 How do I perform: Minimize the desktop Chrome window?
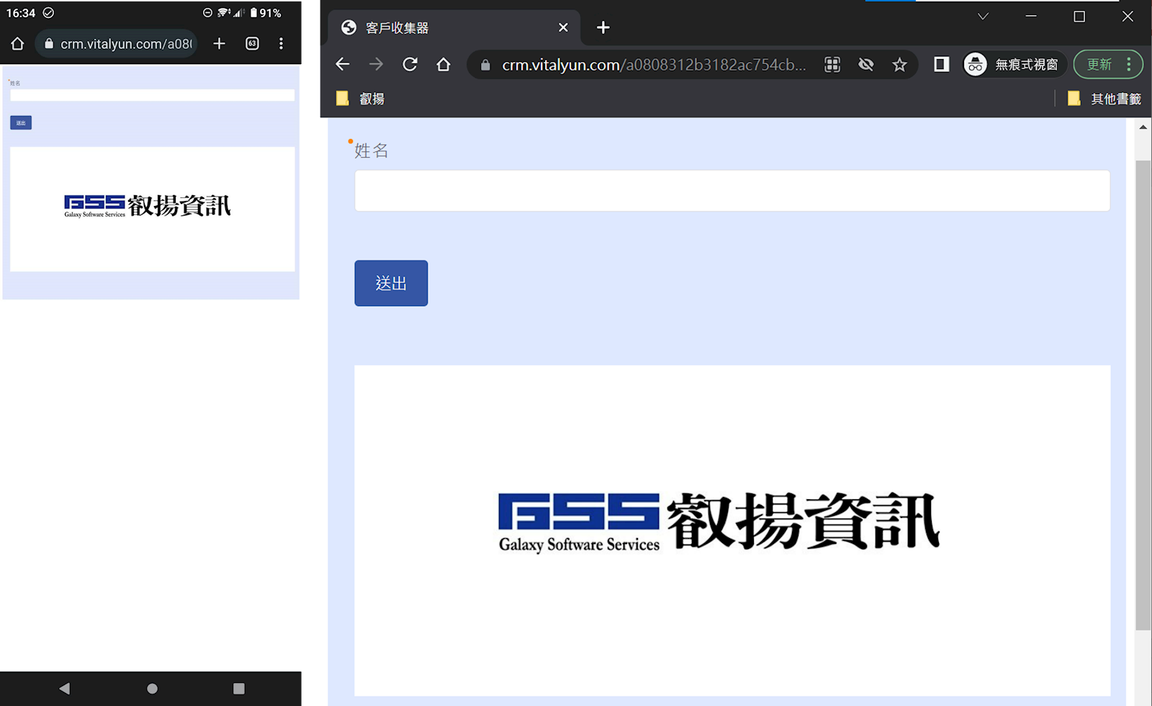point(1031,16)
